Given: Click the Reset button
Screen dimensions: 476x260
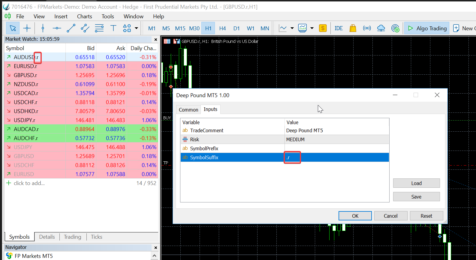Looking at the screenshot, I should (x=426, y=216).
